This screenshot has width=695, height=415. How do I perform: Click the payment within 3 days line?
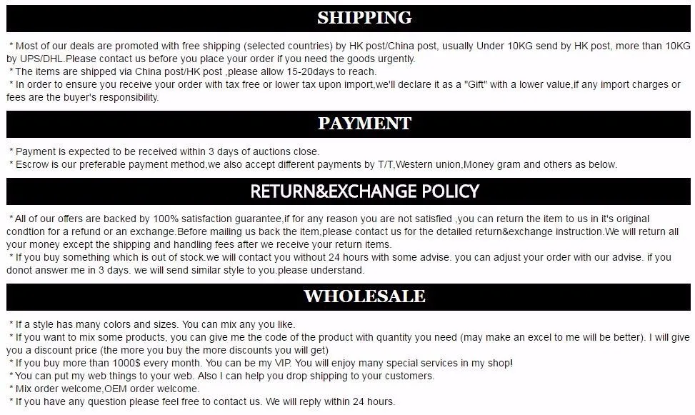(x=164, y=151)
